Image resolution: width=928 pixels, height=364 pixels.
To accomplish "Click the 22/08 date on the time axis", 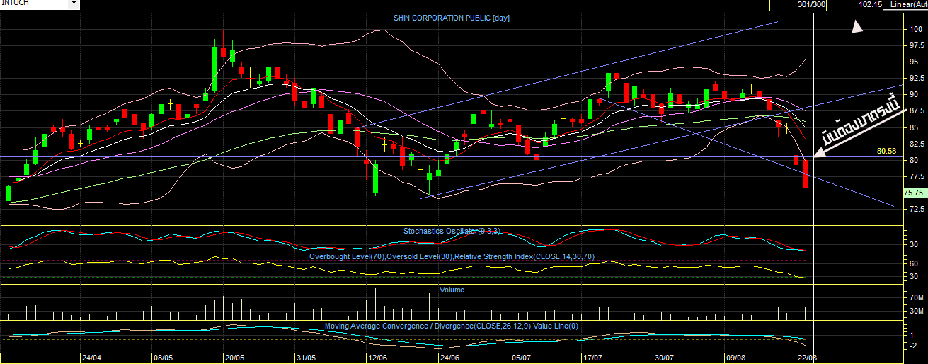I will point(808,358).
